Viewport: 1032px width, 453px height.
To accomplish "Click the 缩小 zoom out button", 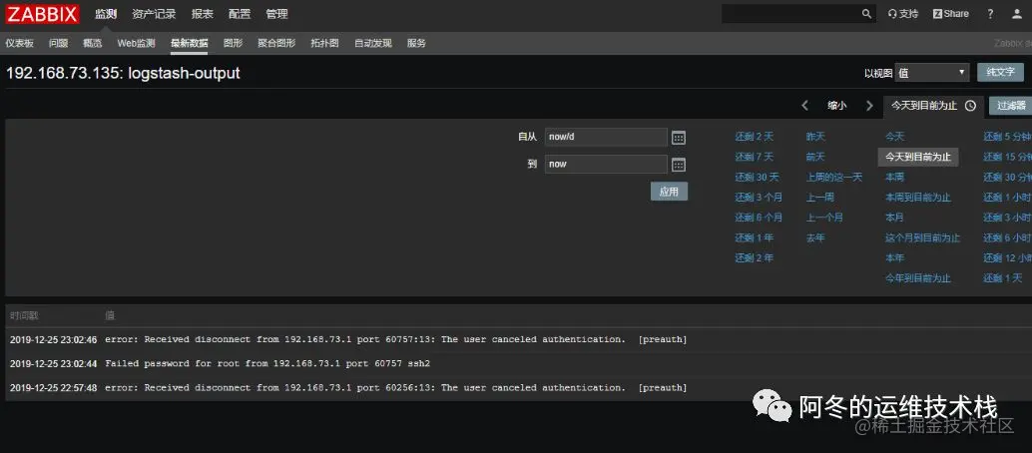I will (x=837, y=106).
